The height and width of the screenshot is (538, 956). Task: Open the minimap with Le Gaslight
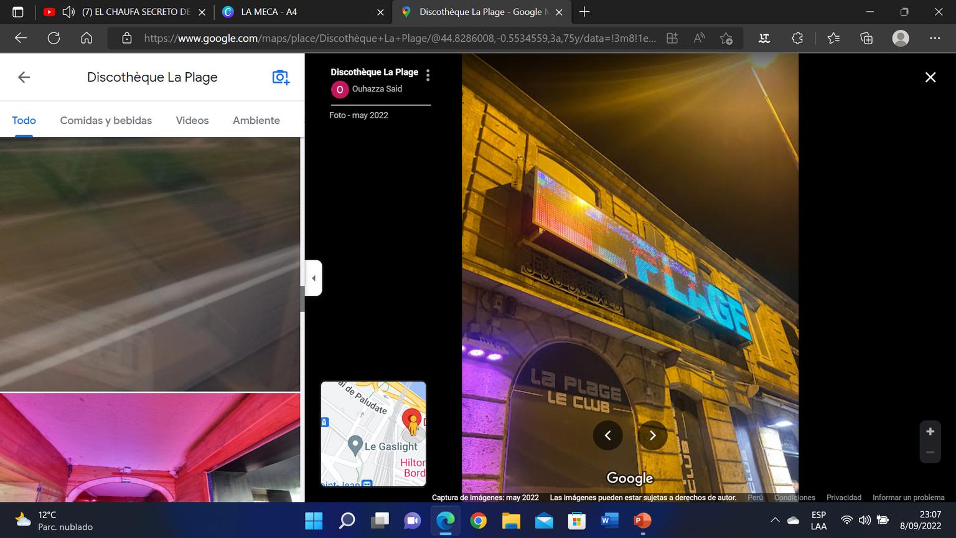373,433
